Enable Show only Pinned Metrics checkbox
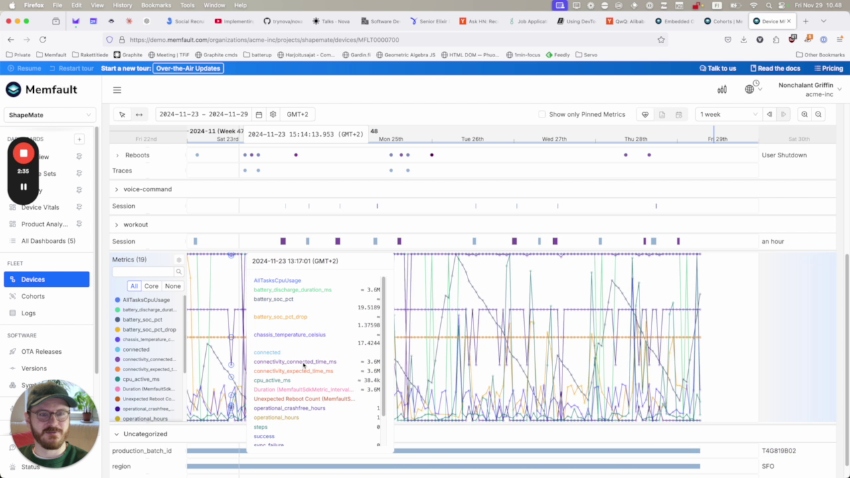 [x=542, y=114]
